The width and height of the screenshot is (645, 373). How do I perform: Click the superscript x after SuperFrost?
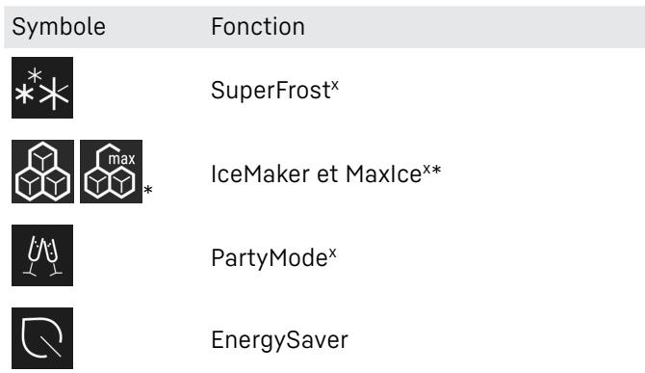tap(335, 85)
